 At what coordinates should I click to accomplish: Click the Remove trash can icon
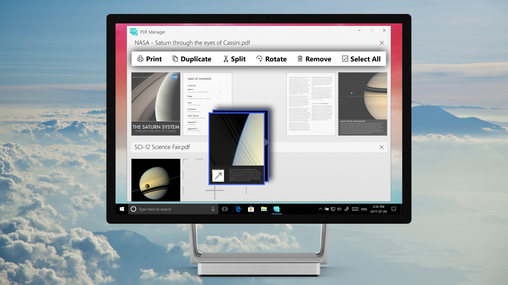tap(300, 59)
